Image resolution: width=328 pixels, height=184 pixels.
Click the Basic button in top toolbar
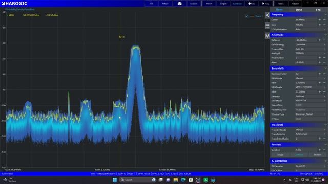pos(281,4)
